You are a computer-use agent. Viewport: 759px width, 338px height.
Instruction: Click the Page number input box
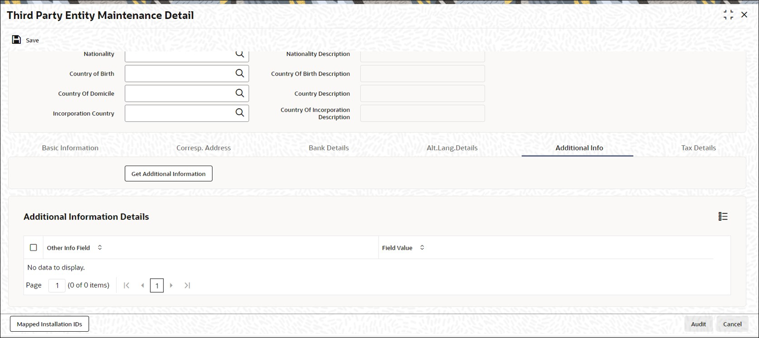[x=57, y=285]
